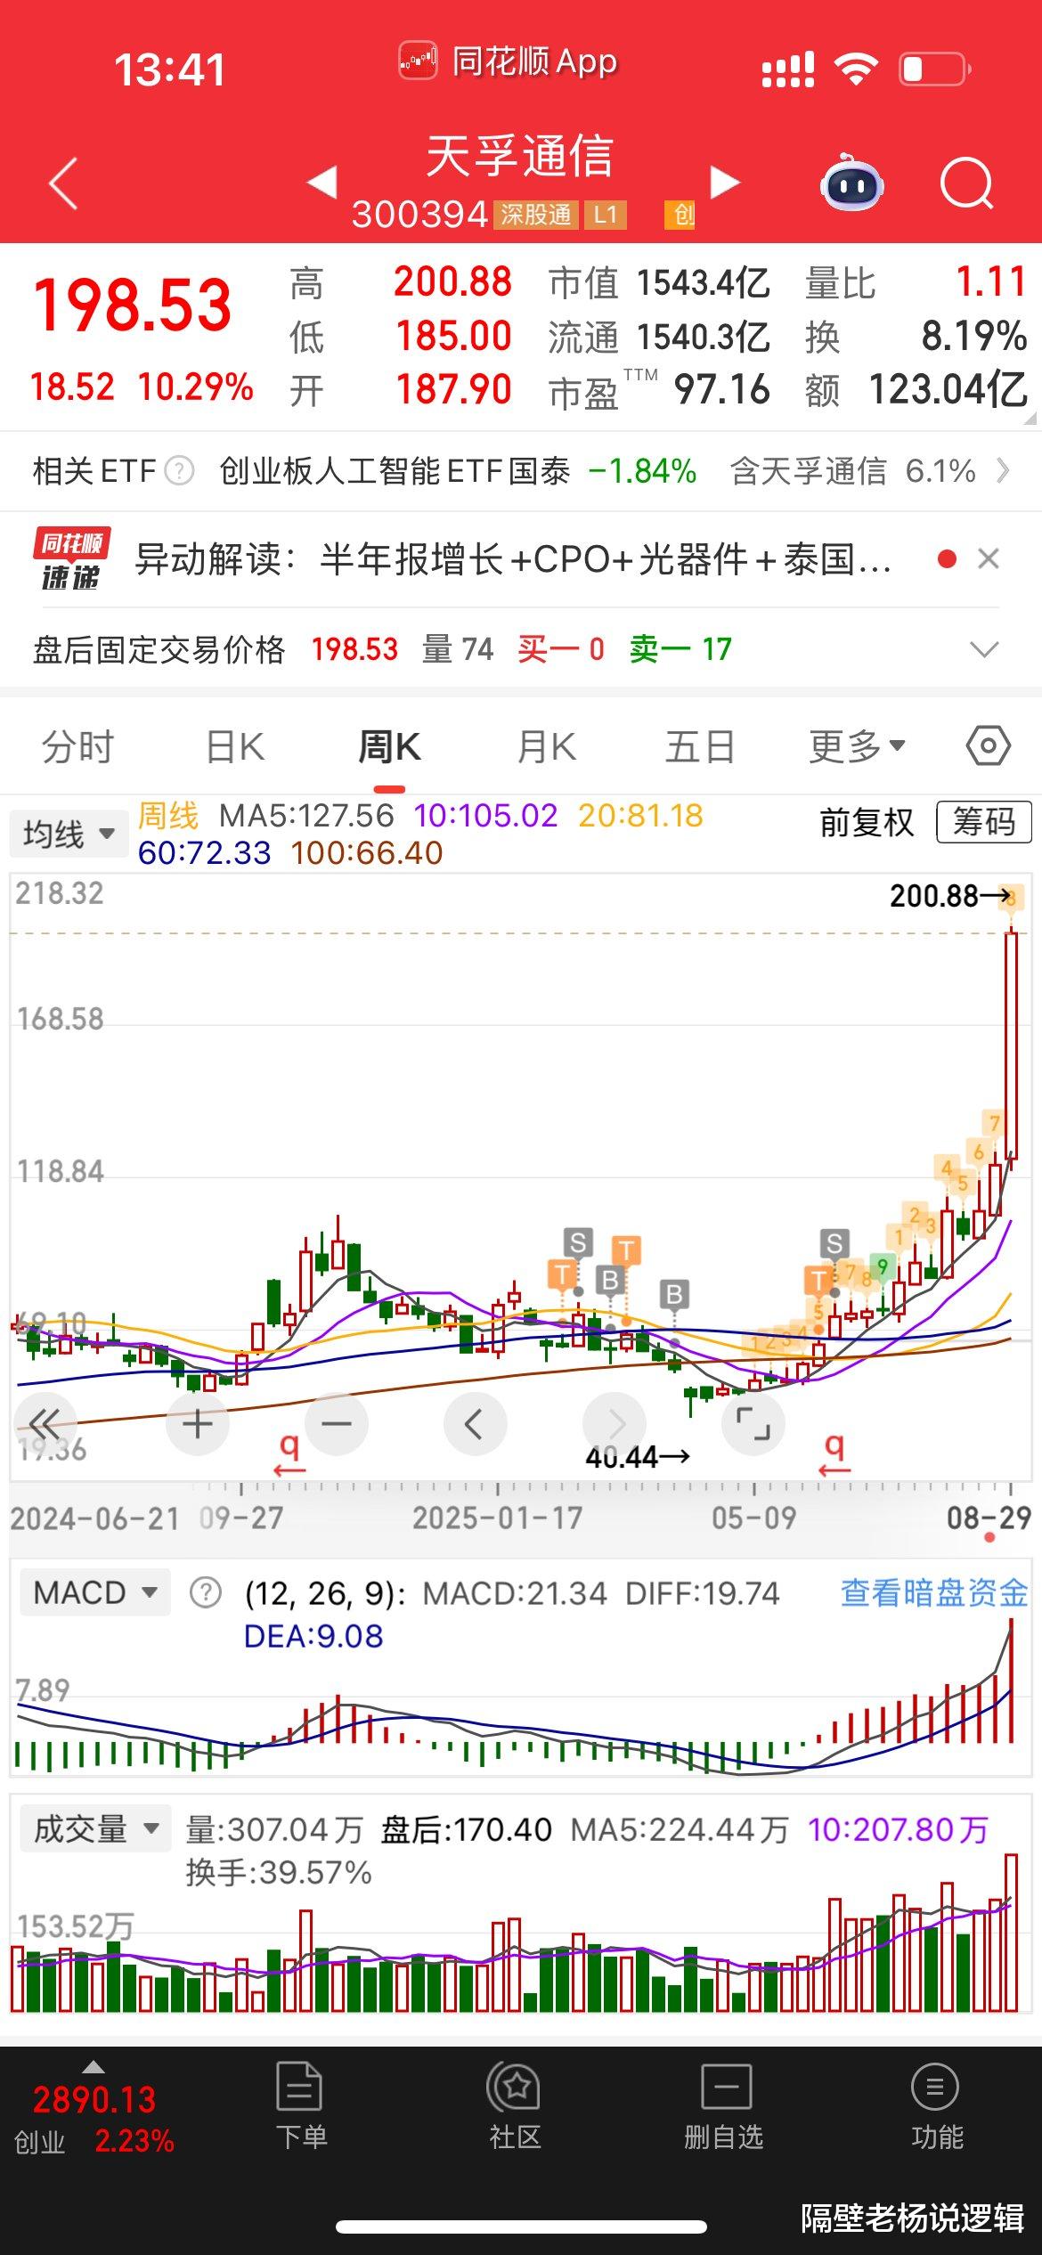The width and height of the screenshot is (1042, 2255).
Task: Open 创业板人工智能ETF国泰 link
Action: (x=395, y=470)
